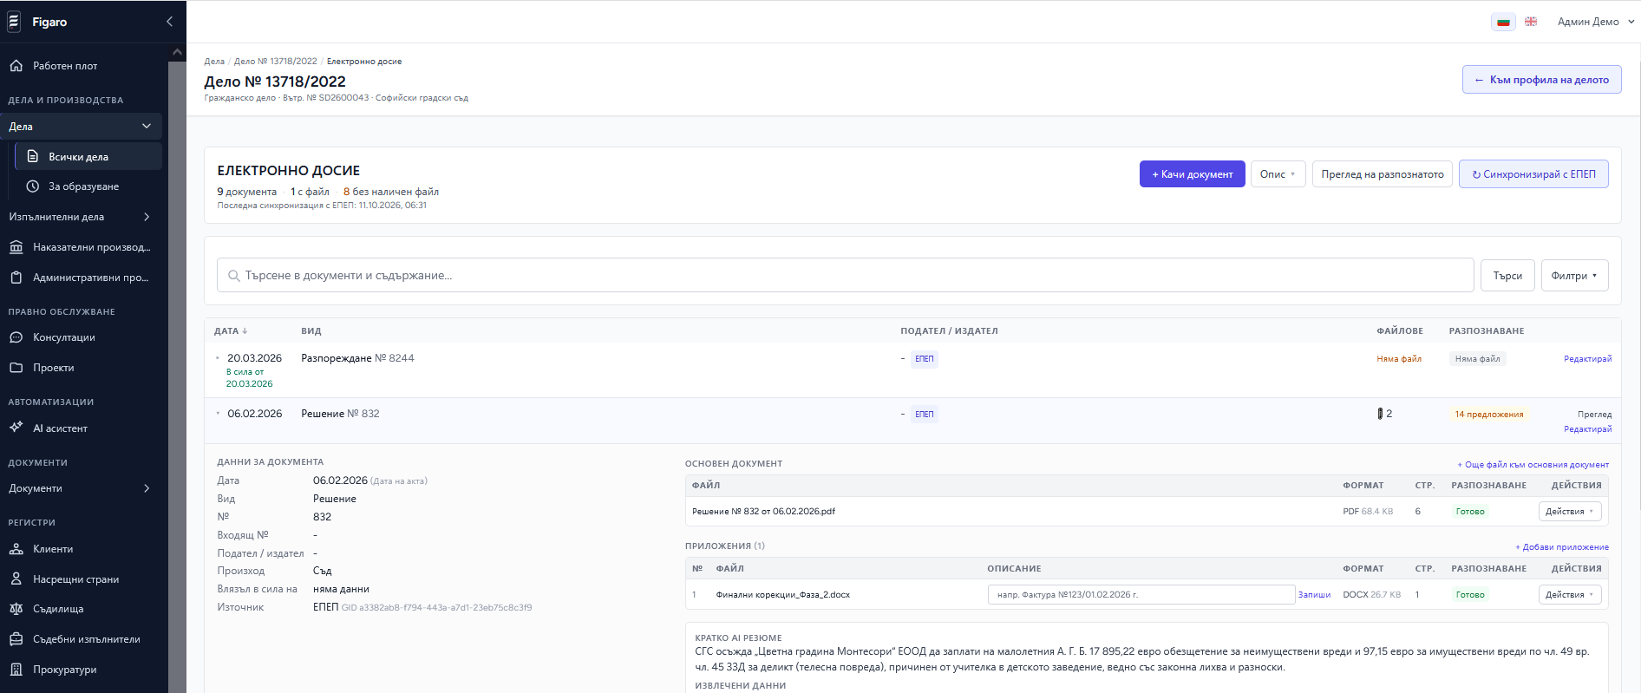The width and height of the screenshot is (1641, 693).
Task: Click the Консултации chat bubble icon
Action: click(16, 337)
